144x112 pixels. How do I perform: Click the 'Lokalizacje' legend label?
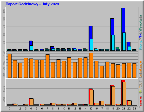coord(140,69)
